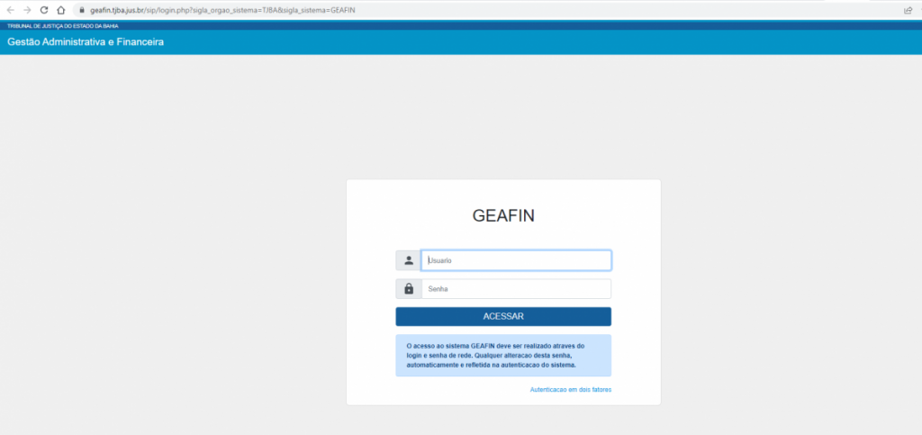Click the Gestão Administrativa e Financeira title
This screenshot has height=435, width=922.
[86, 42]
